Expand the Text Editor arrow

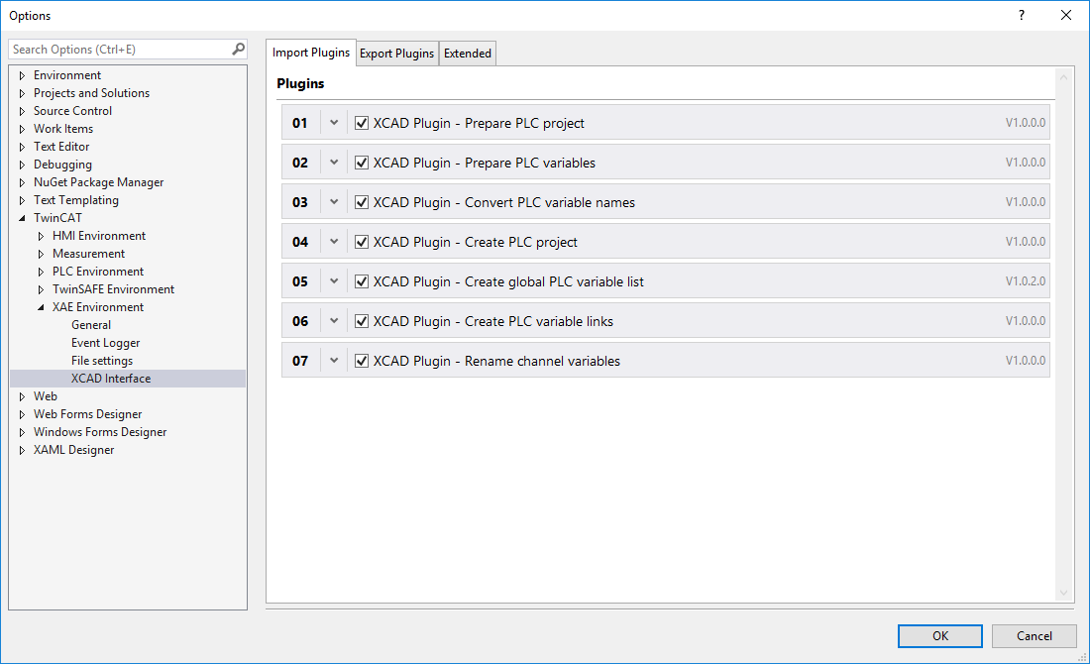tap(22, 147)
